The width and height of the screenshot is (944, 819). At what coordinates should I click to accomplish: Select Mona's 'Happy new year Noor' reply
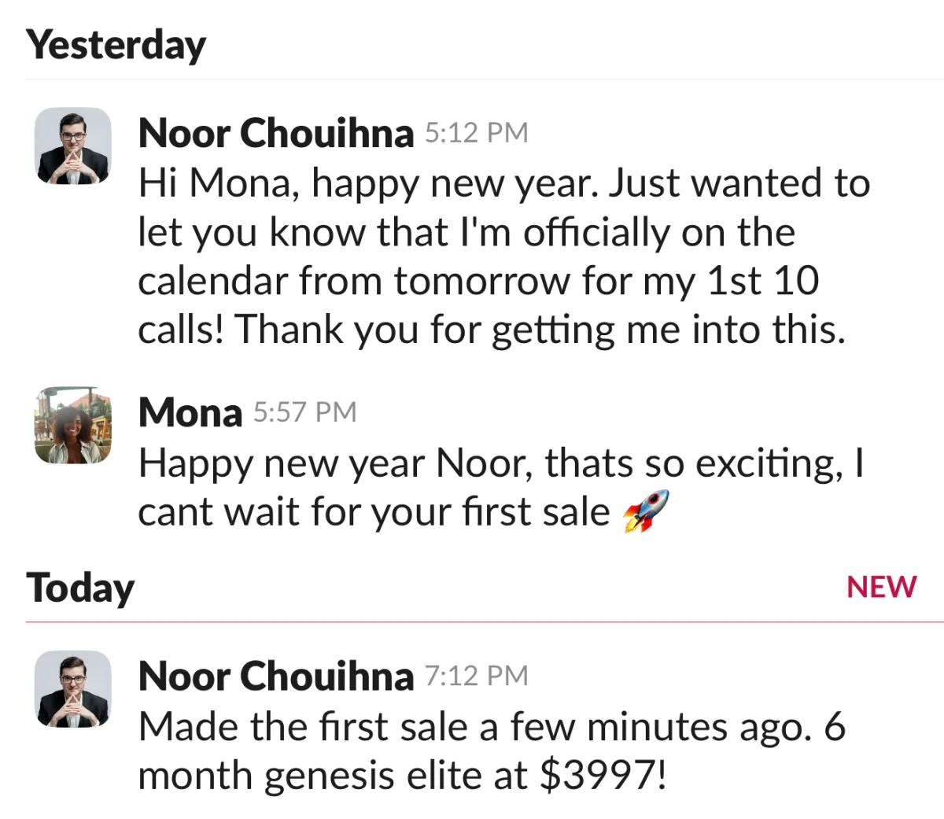[502, 487]
